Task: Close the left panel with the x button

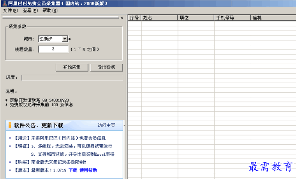Action: point(122,18)
